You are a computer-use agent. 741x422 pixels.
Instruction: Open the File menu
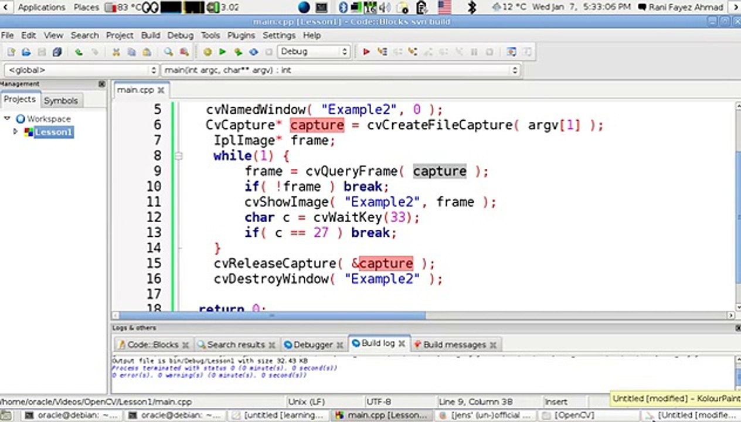point(7,35)
